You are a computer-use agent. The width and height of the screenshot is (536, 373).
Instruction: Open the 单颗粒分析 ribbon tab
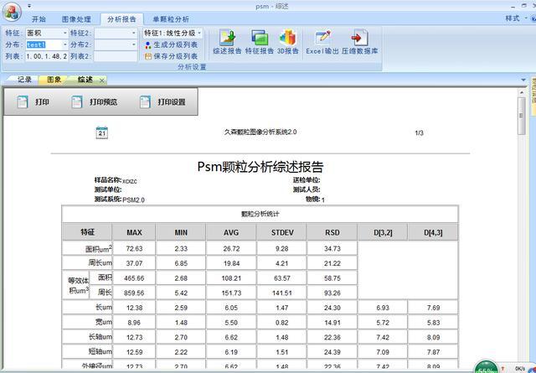171,19
